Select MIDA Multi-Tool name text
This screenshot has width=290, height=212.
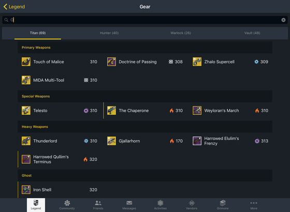tap(49, 80)
